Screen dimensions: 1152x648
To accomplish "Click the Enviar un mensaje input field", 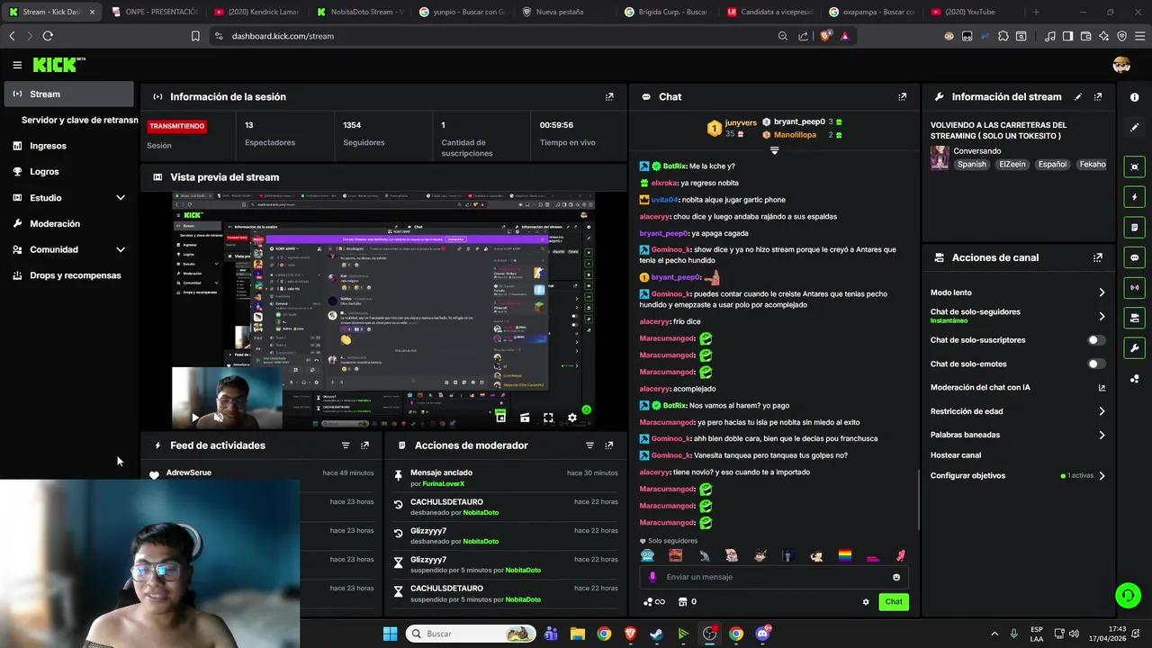I will pyautogui.click(x=774, y=577).
